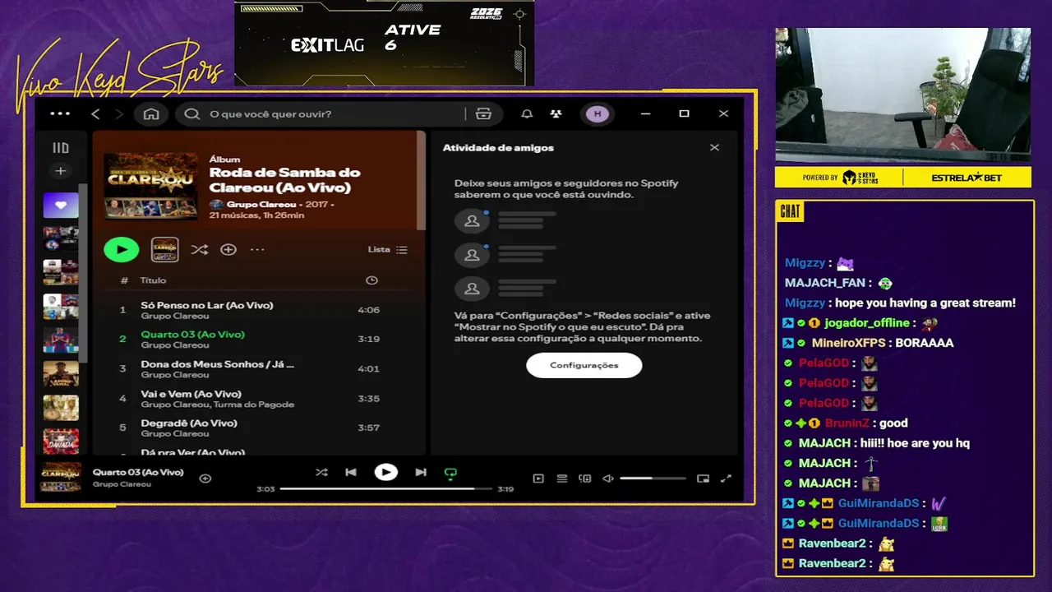Click 'MineiroXFPS' username in chat
The width and height of the screenshot is (1052, 592).
(847, 343)
